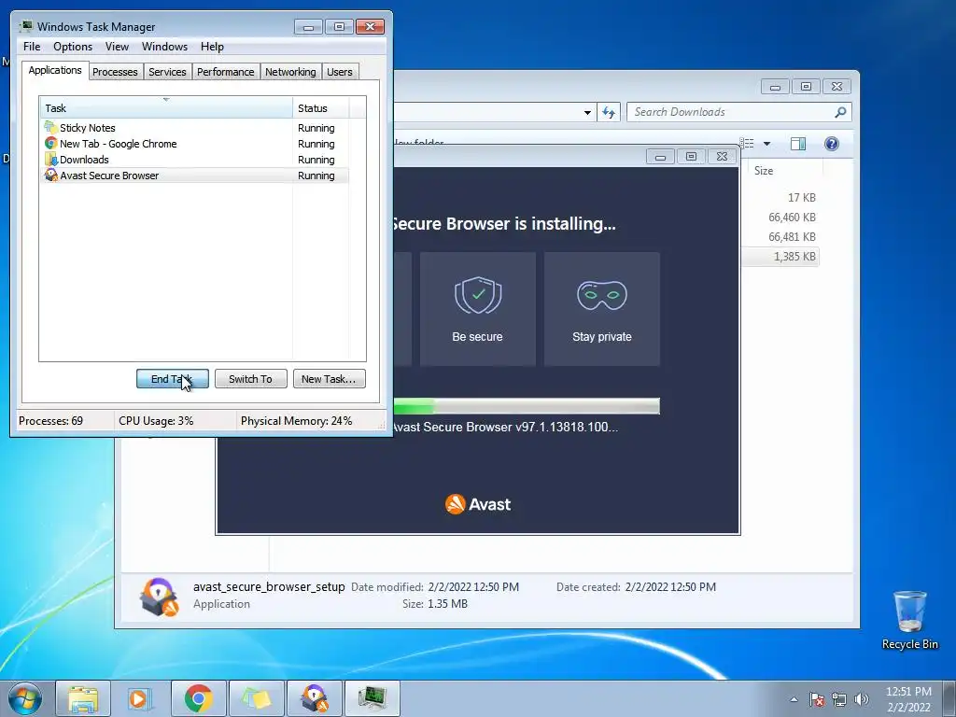This screenshot has height=717, width=956.
Task: Launch Windows Media Player from taskbar
Action: point(140,698)
